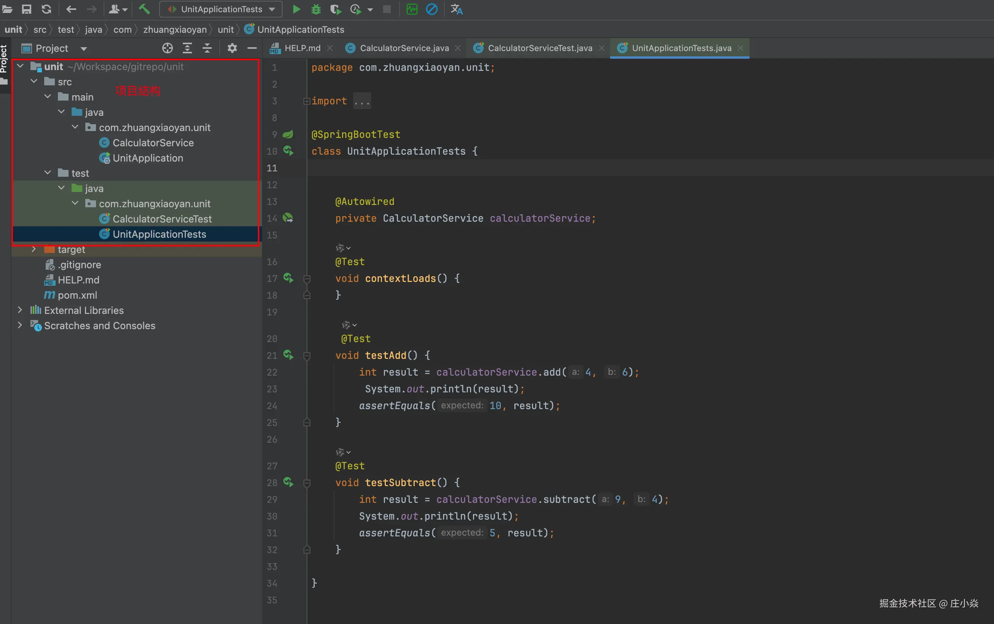Screen dimensions: 994x624
Task: Click Collapse All icon in Project panel
Action: [207, 48]
